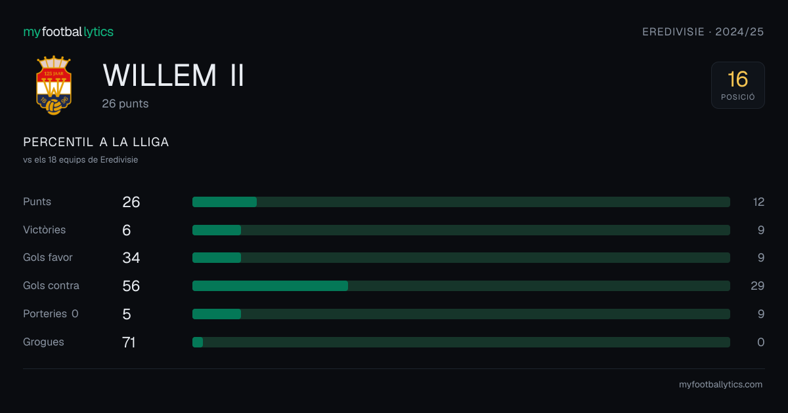
Task: Select the Victòries row label
Action: (44, 230)
